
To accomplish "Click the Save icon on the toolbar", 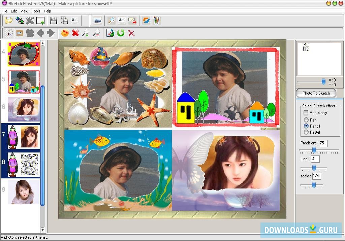I will (53, 20).
